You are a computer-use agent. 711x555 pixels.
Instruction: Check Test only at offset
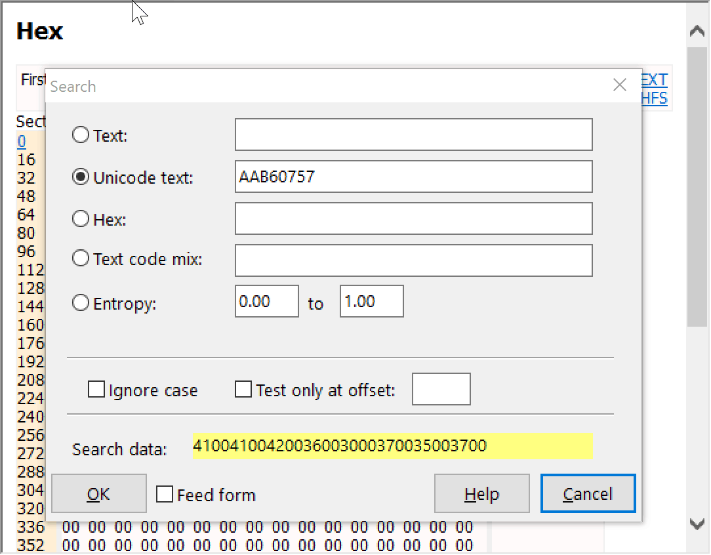pos(241,389)
